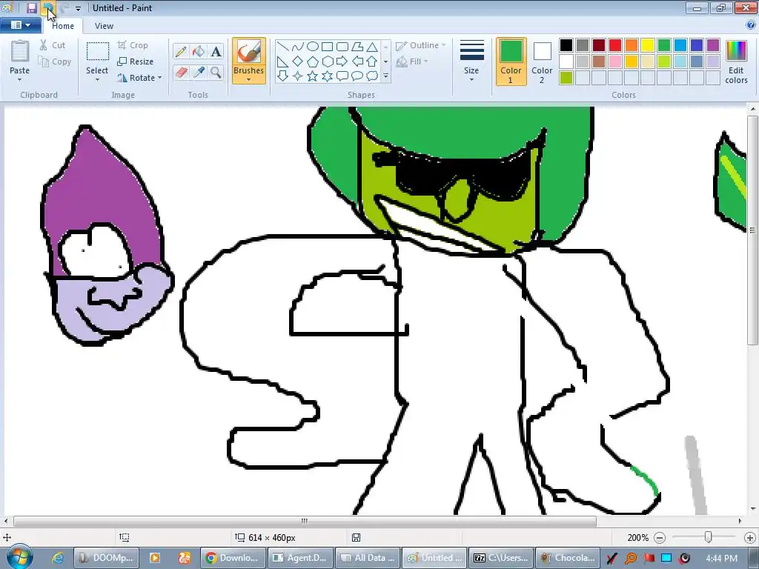Choose the Down arrow shape
The image size is (759, 569).
(283, 76)
